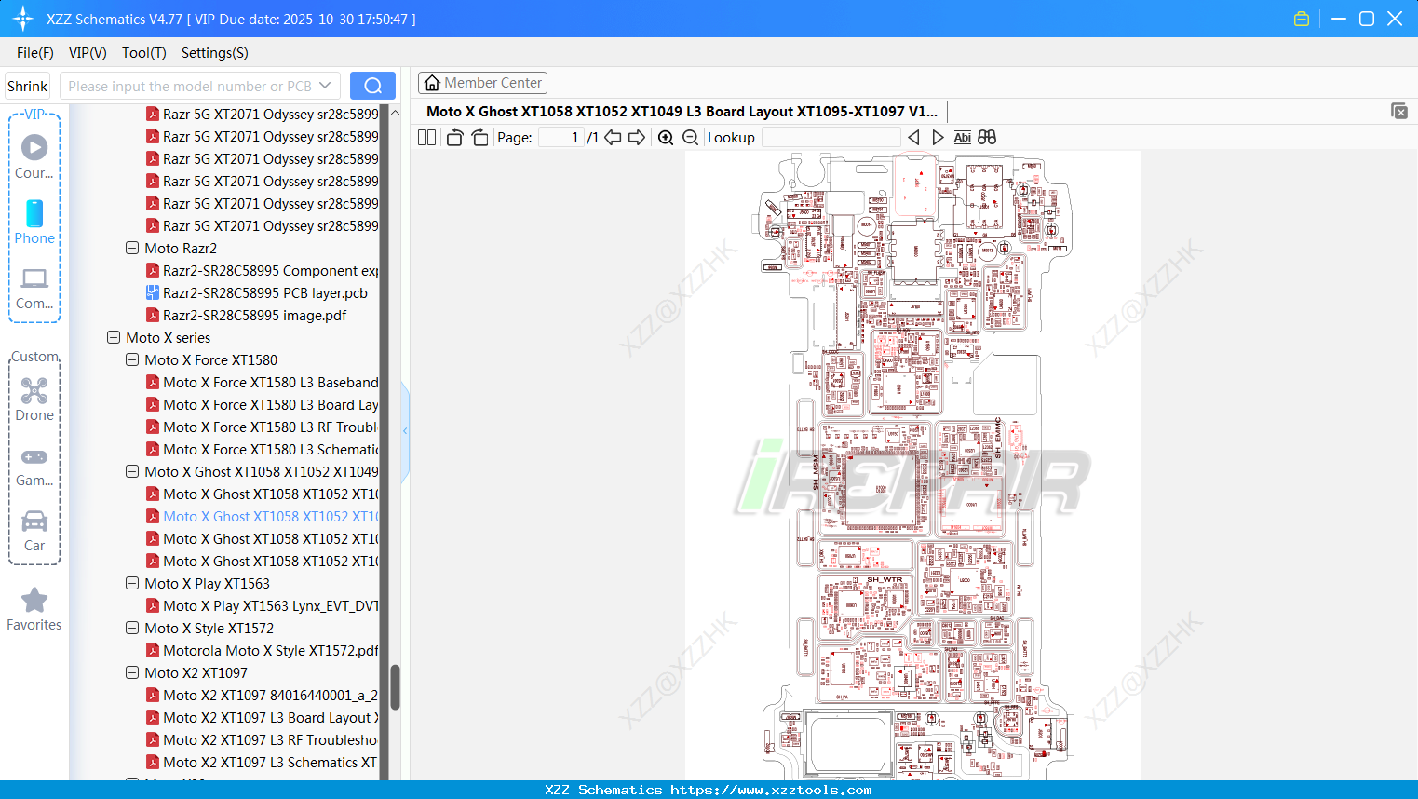Open the Tool menu
The width and height of the screenshot is (1418, 799).
pyautogui.click(x=143, y=53)
